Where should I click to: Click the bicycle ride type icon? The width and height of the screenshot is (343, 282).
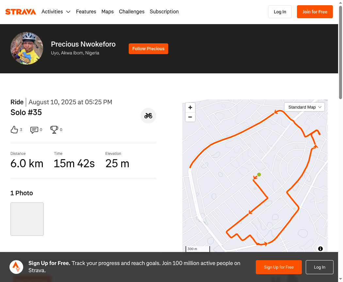(x=148, y=116)
